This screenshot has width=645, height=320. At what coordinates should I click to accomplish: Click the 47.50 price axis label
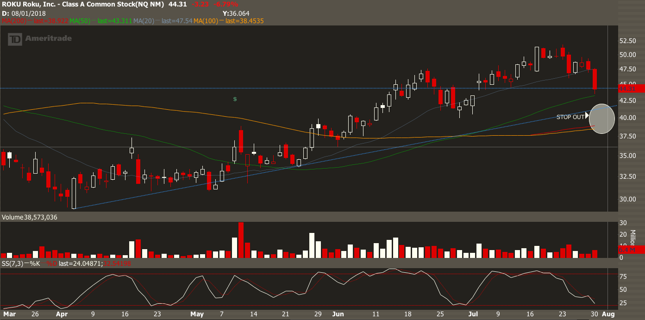628,69
